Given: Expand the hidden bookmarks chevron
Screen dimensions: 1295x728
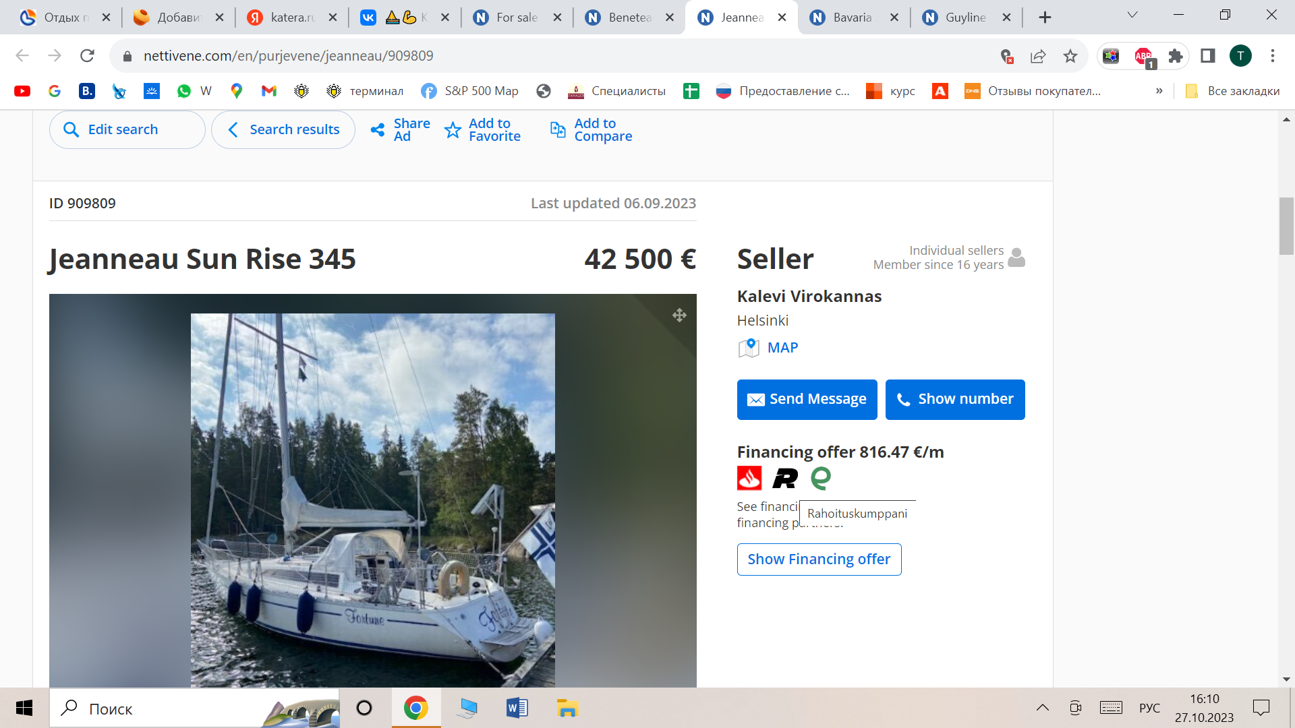Looking at the screenshot, I should coord(1159,91).
